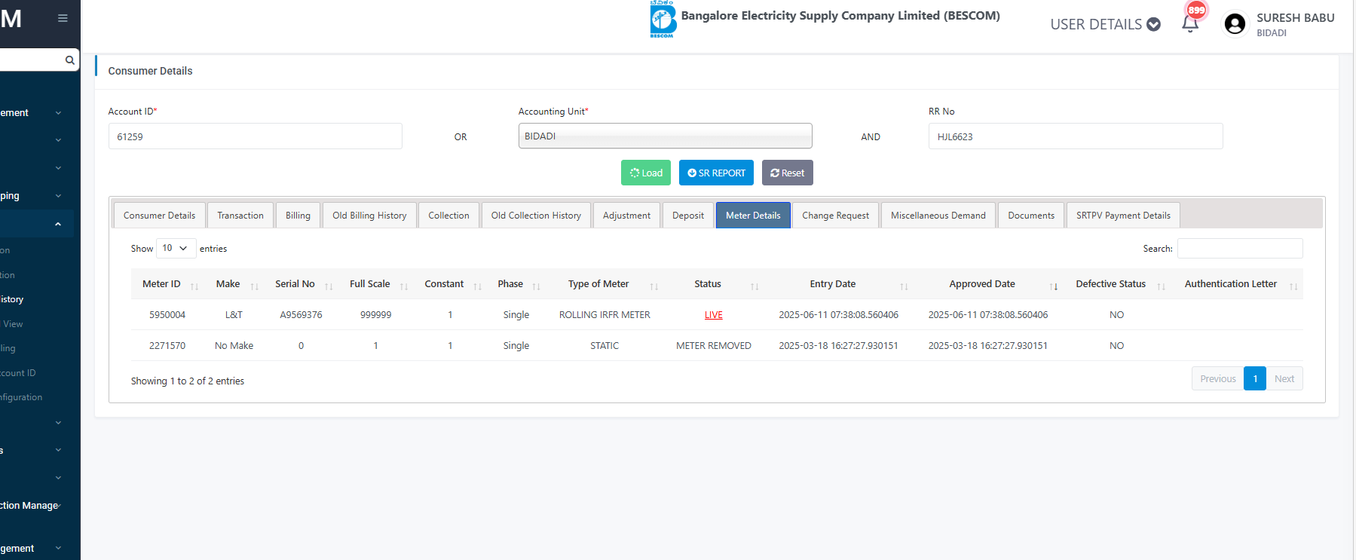Go to Miscellaneous Demand tab
The height and width of the screenshot is (560, 1356).
938,215
